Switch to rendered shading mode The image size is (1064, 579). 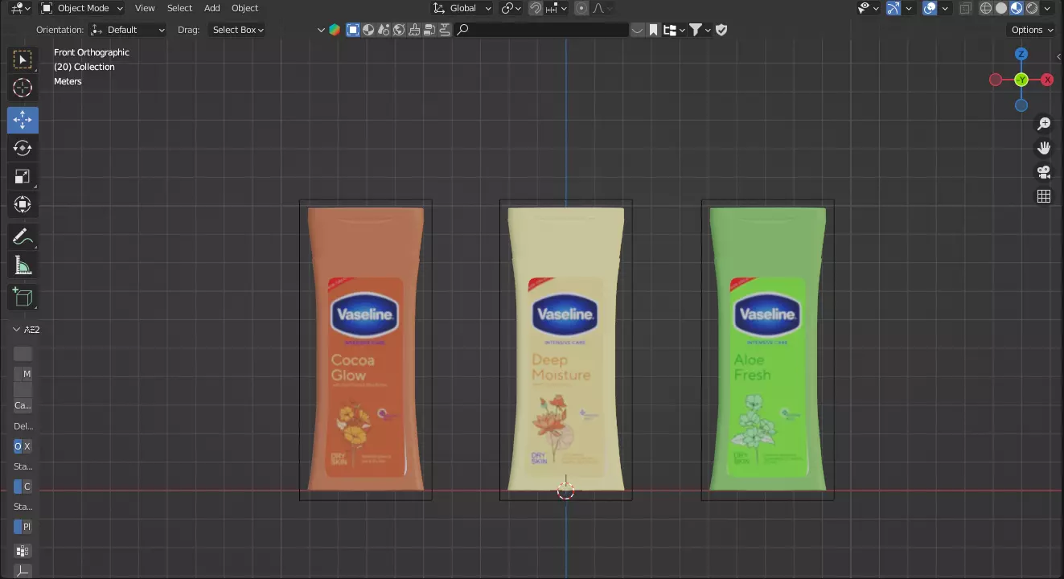tap(1032, 8)
